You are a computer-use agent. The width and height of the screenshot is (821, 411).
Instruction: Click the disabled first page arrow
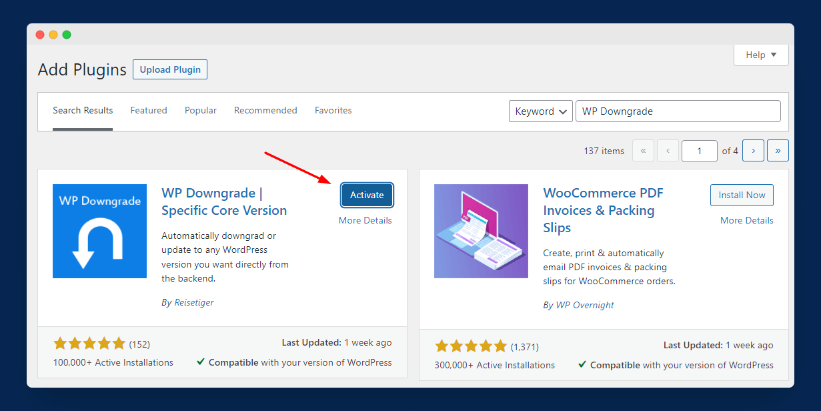643,151
